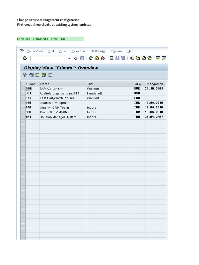Image resolution: width=199 pixels, height=265 pixels.
Task: Click the Select Block table icon
Action: click(x=44, y=75)
